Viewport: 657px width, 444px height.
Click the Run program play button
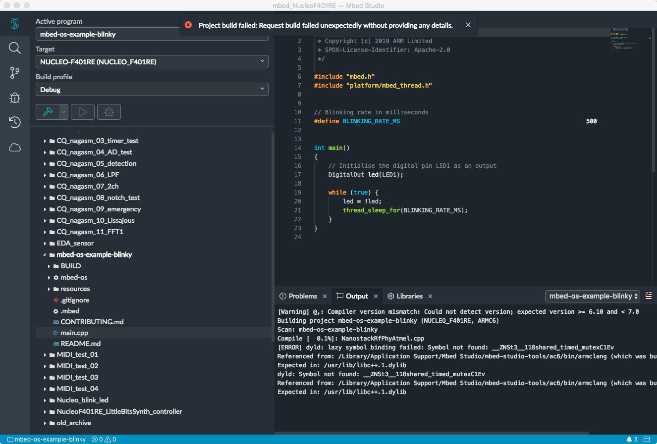tap(83, 112)
